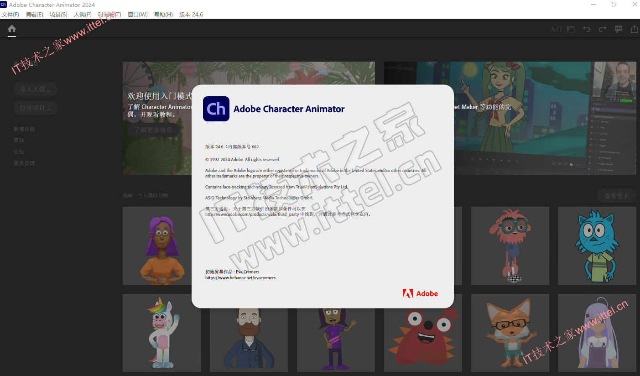
Task: Click the red Adobe logo in About dialog
Action: [420, 293]
